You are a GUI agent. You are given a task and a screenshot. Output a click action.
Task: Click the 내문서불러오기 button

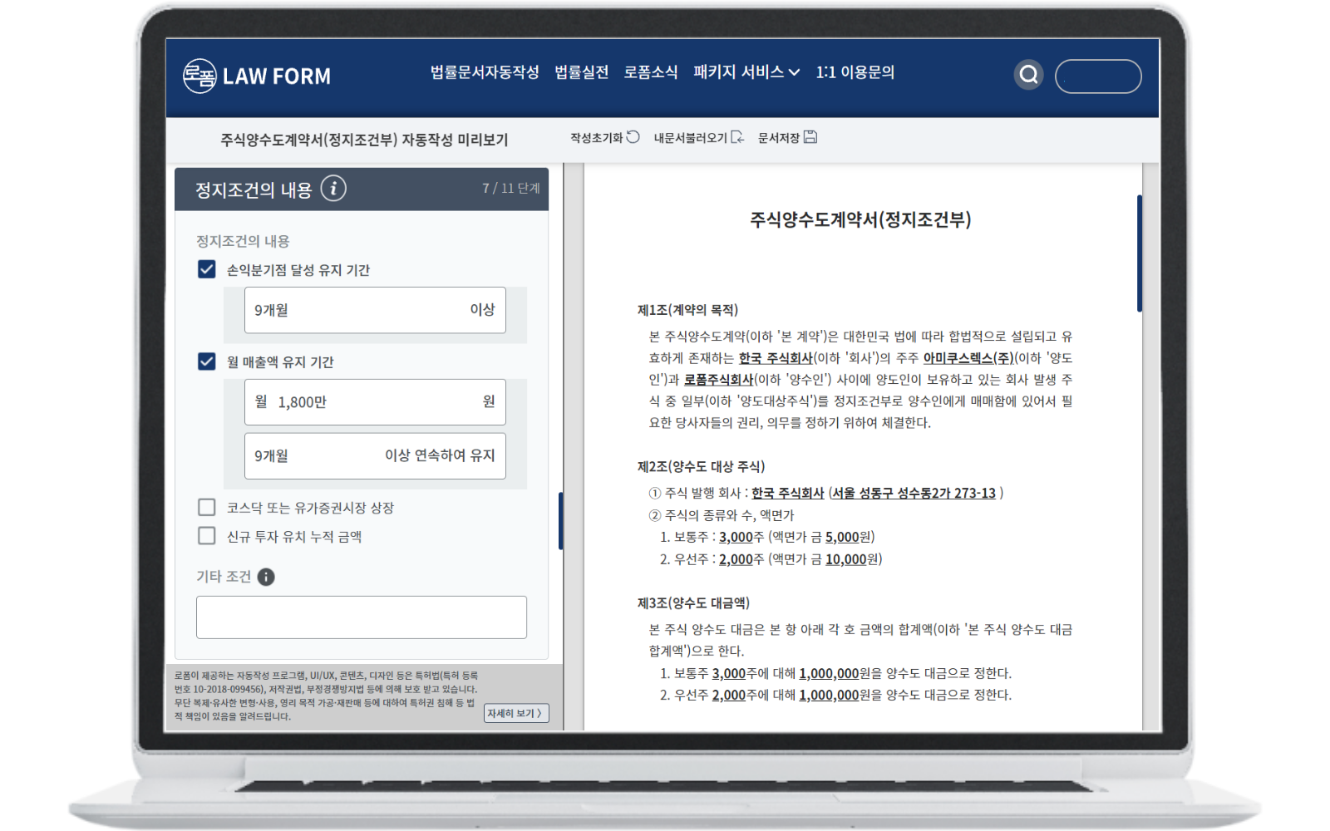[x=699, y=137]
